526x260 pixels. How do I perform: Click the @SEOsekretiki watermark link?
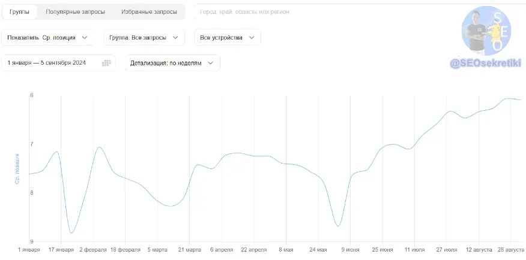pyautogui.click(x=485, y=62)
